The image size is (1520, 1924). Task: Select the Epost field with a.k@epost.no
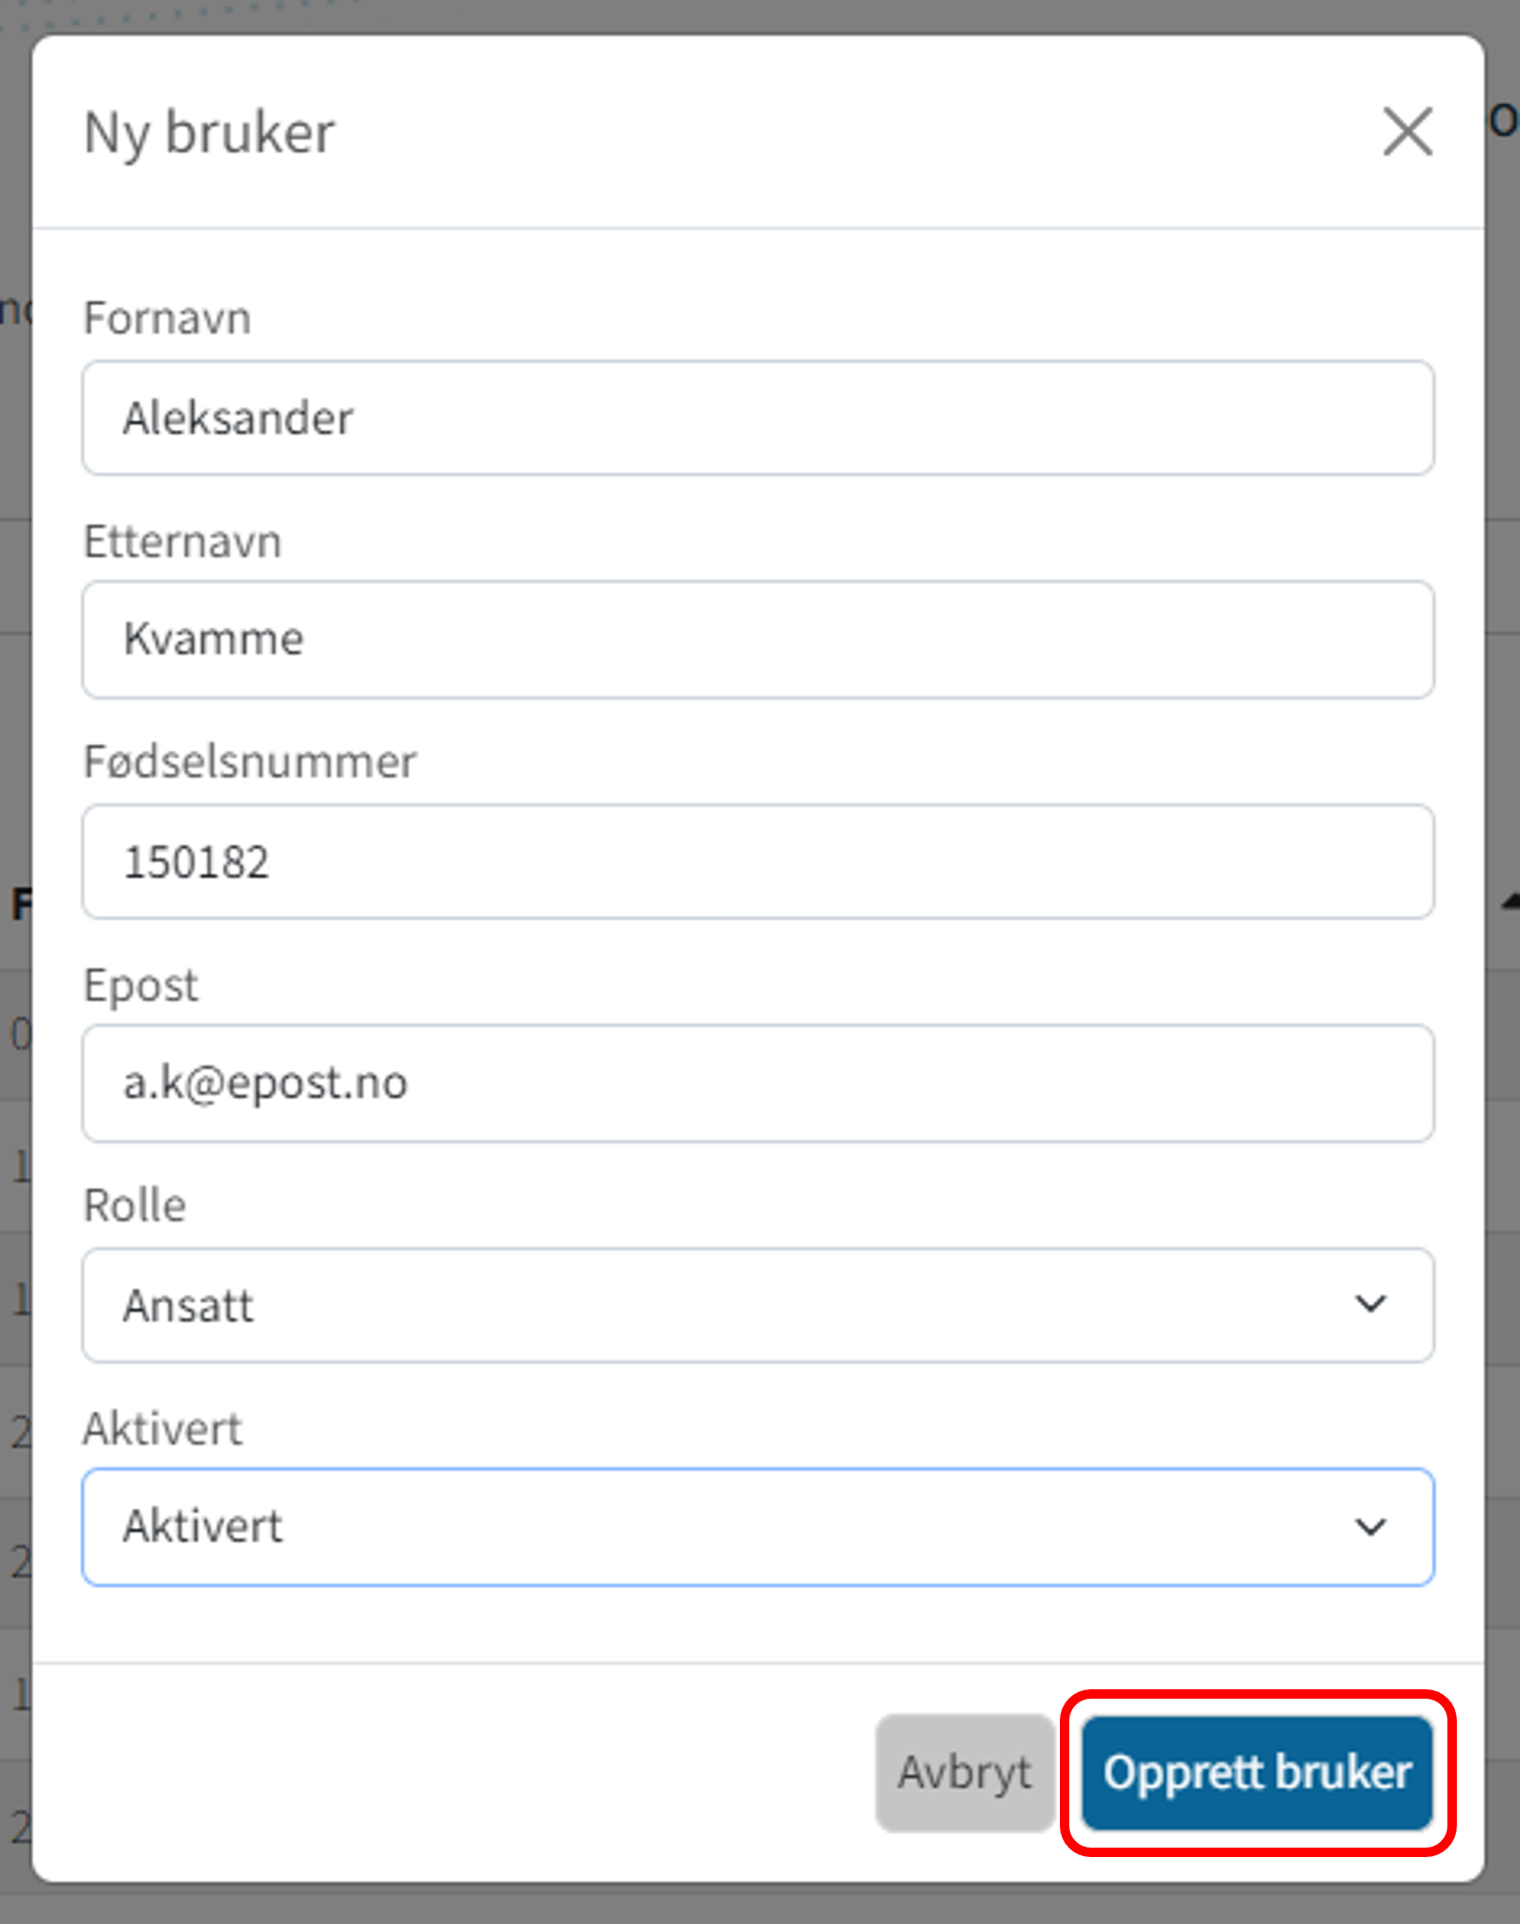click(x=757, y=1083)
